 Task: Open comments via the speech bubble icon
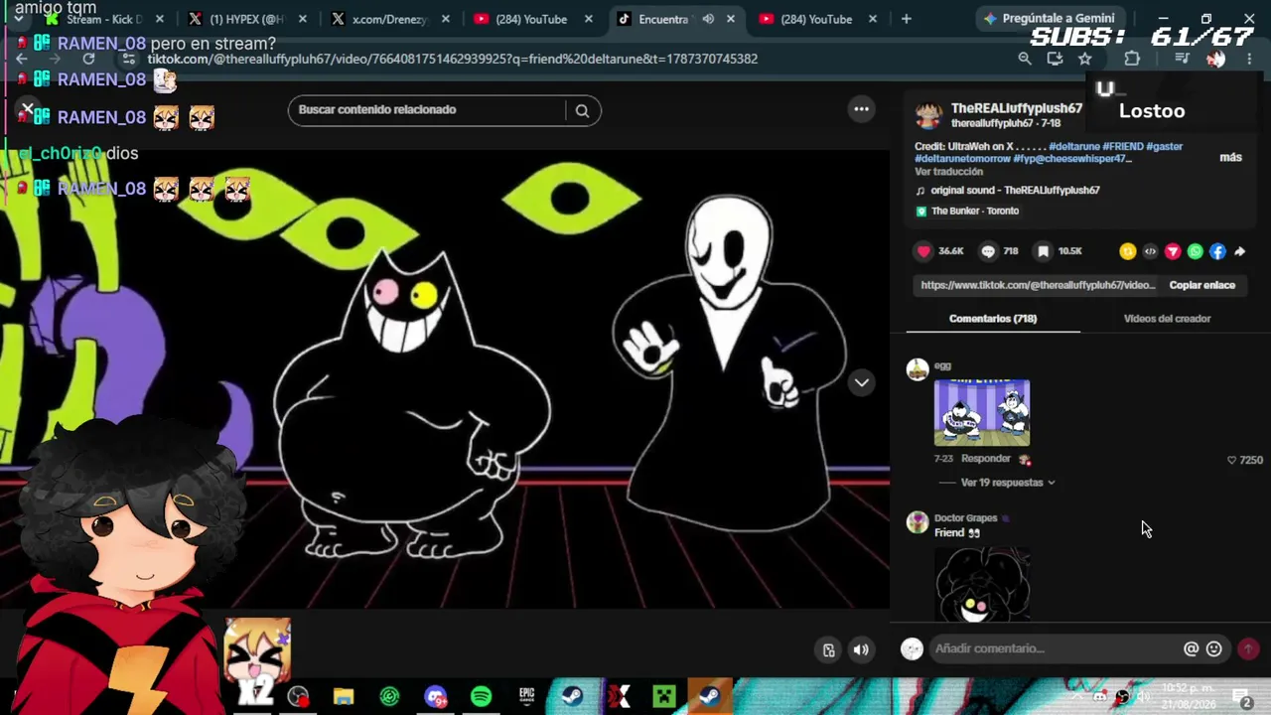click(x=988, y=251)
